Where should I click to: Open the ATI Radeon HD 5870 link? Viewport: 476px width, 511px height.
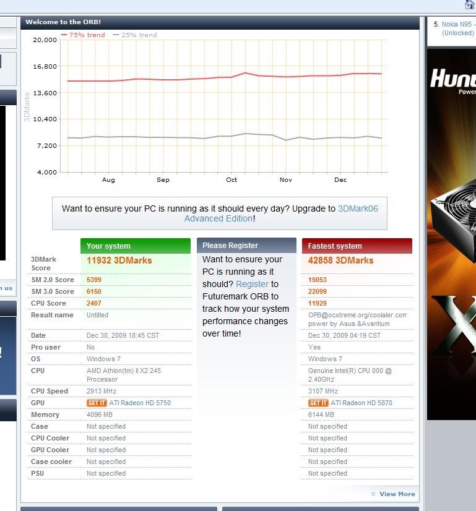[361, 403]
